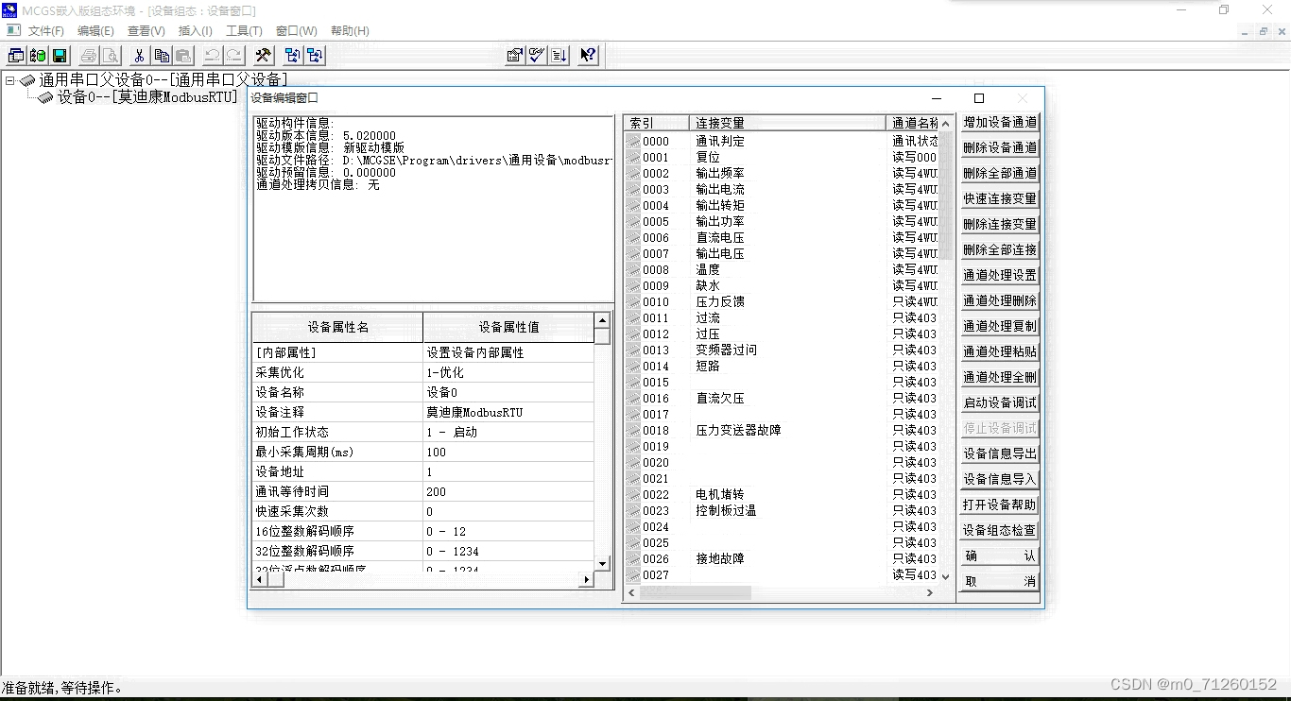Click the 取消 cancel button

click(999, 582)
